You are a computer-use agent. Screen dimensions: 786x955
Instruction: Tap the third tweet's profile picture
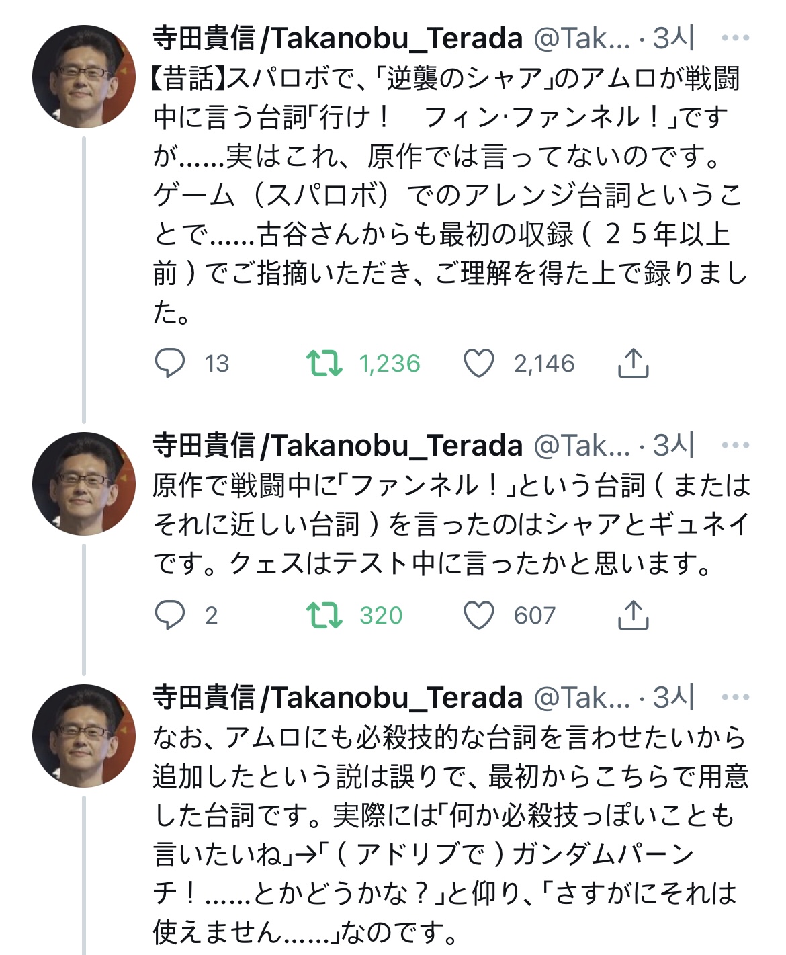point(84,736)
